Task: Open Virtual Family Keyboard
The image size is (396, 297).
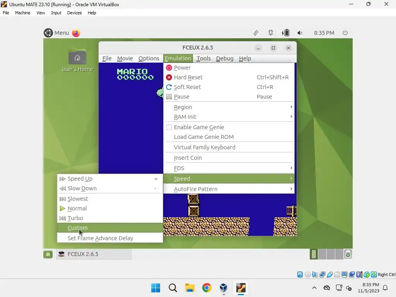Action: coord(229,147)
